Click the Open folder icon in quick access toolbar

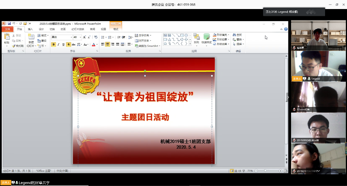point(25,23)
